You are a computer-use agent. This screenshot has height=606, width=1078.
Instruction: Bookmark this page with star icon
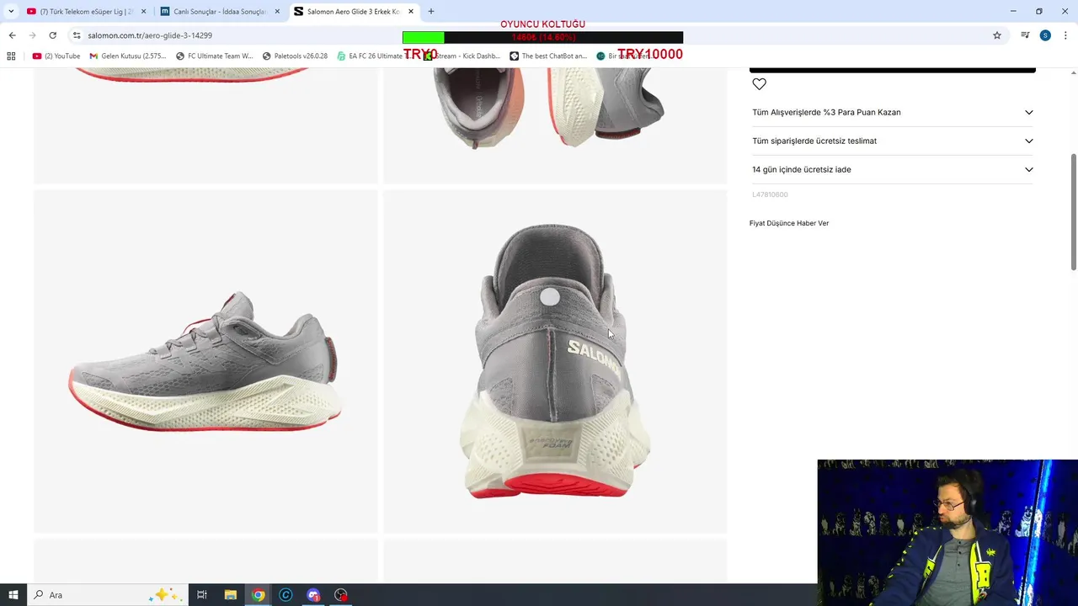(x=997, y=35)
